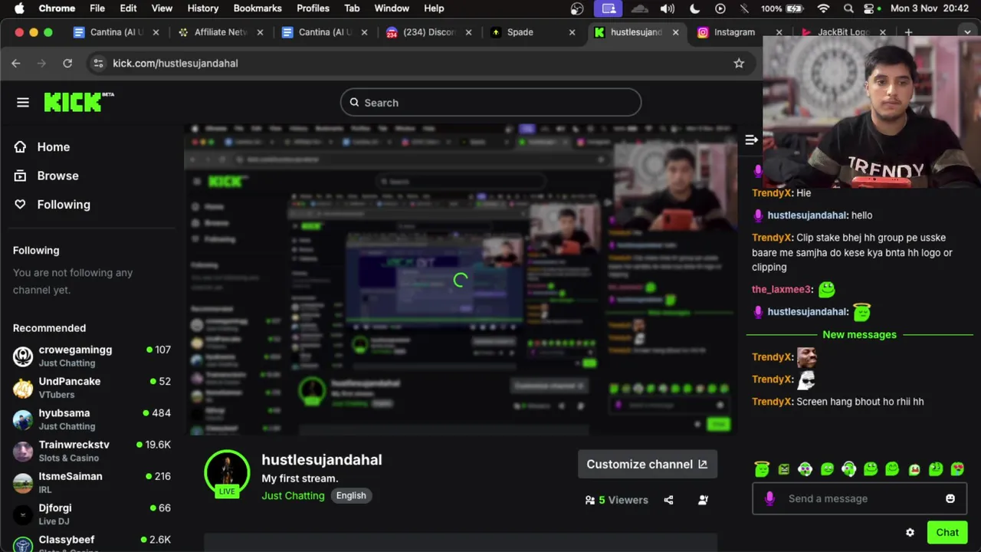Bookmark page with star icon
981x552 pixels.
[x=739, y=63]
